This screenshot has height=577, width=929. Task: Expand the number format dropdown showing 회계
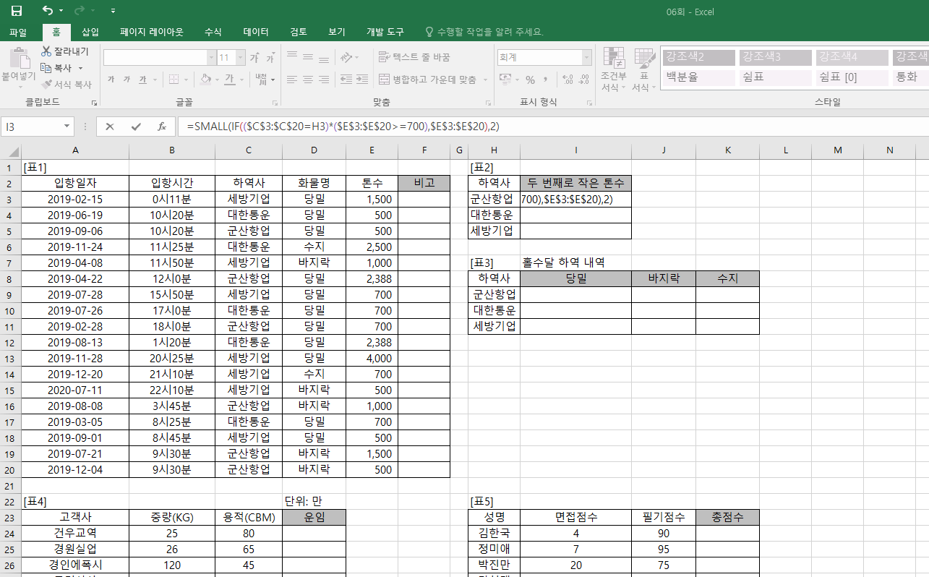586,58
